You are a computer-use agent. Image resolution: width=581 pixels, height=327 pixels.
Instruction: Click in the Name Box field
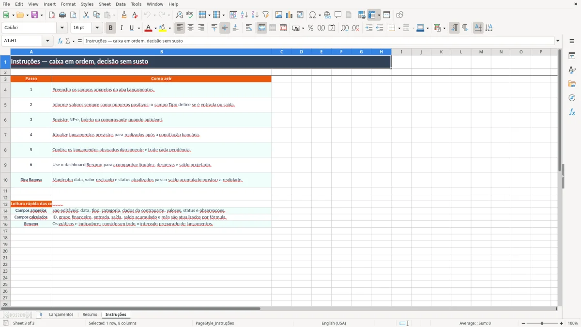23,41
